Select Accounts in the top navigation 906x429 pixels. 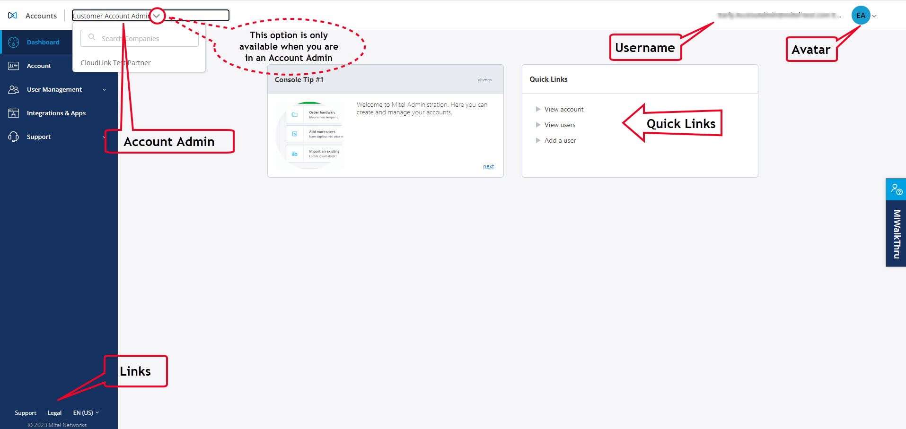pos(41,15)
